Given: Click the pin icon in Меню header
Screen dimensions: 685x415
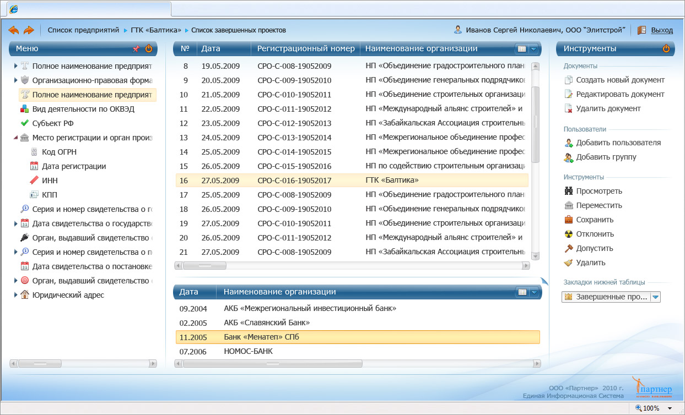Looking at the screenshot, I should click(136, 49).
